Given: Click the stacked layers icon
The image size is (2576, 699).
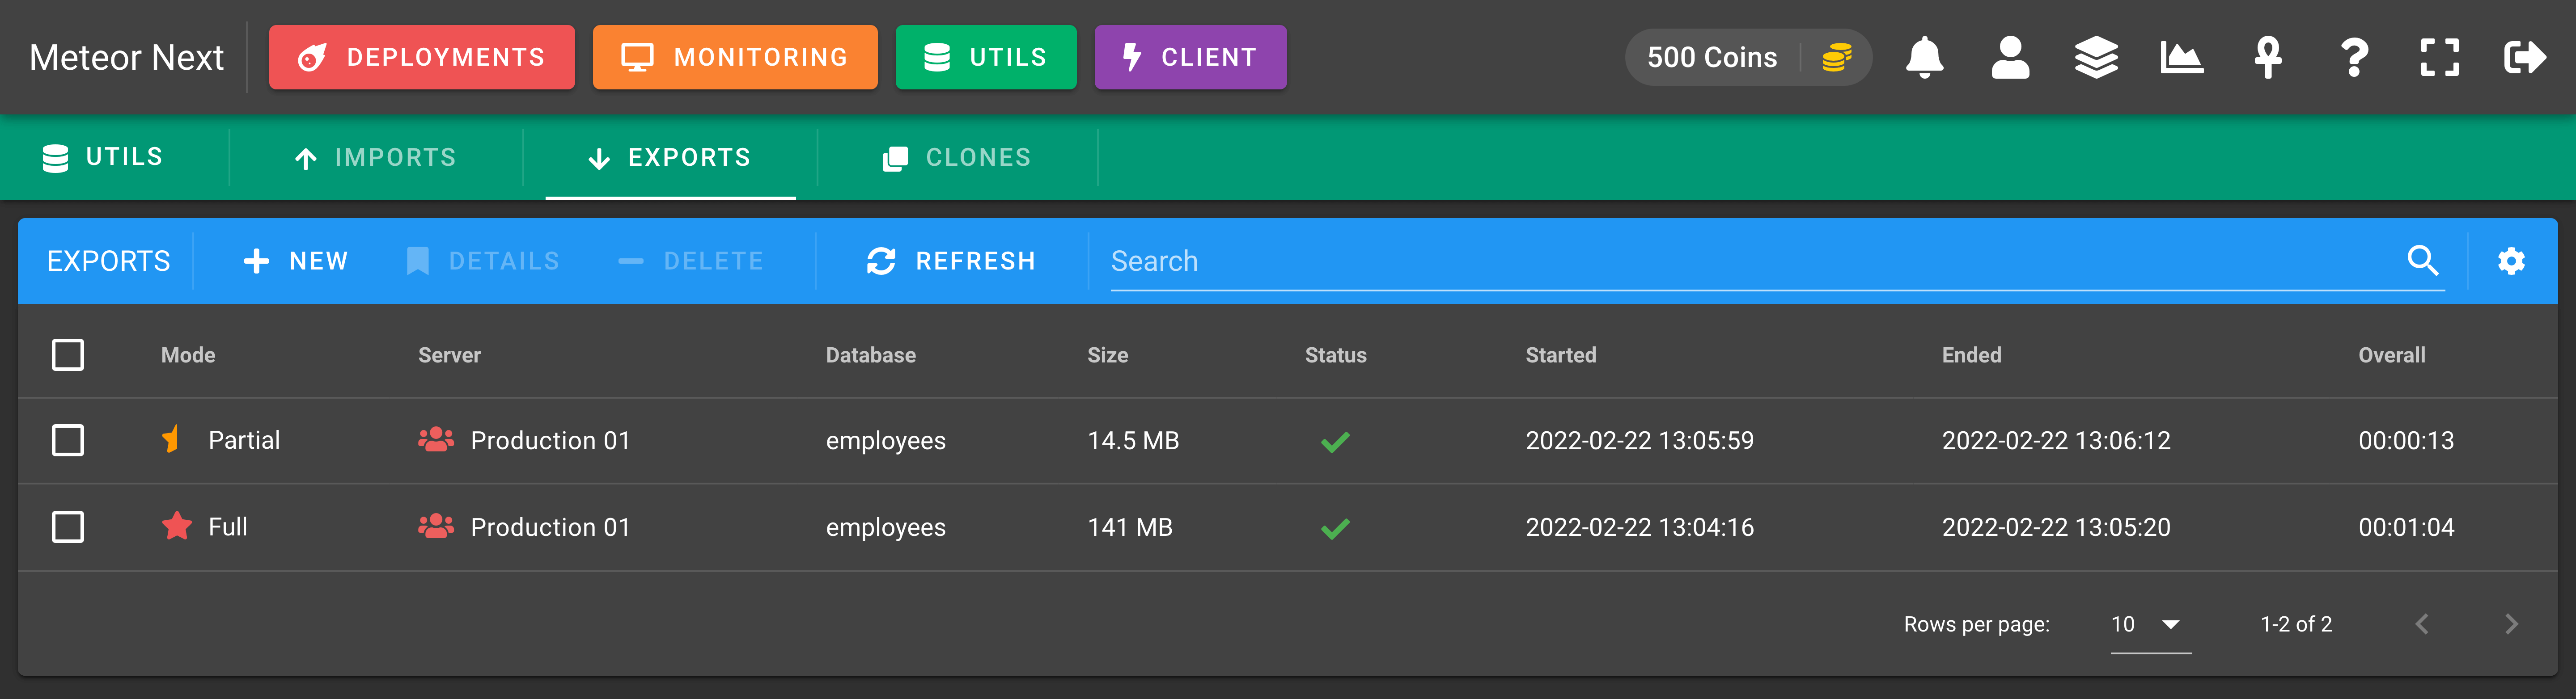Looking at the screenshot, I should 2096,58.
